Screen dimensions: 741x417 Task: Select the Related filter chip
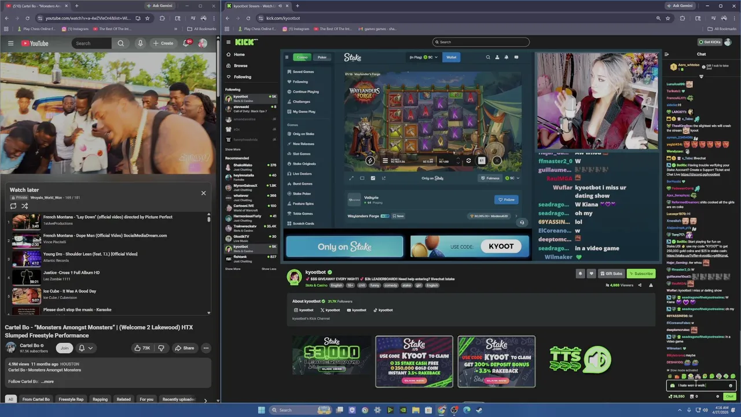click(123, 399)
